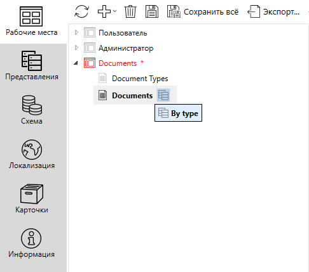Screen dimensions: 309x272
Task: Expand the Пользователь tree node
Action: [x=77, y=33]
